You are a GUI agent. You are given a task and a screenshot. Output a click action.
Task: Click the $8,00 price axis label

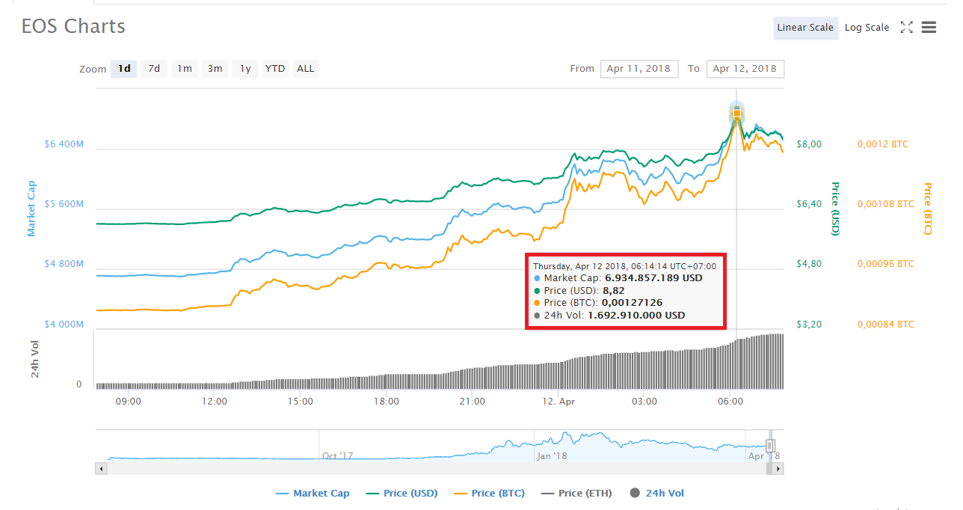[809, 144]
